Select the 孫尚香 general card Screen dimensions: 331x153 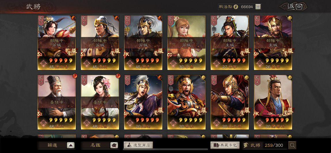57,42
